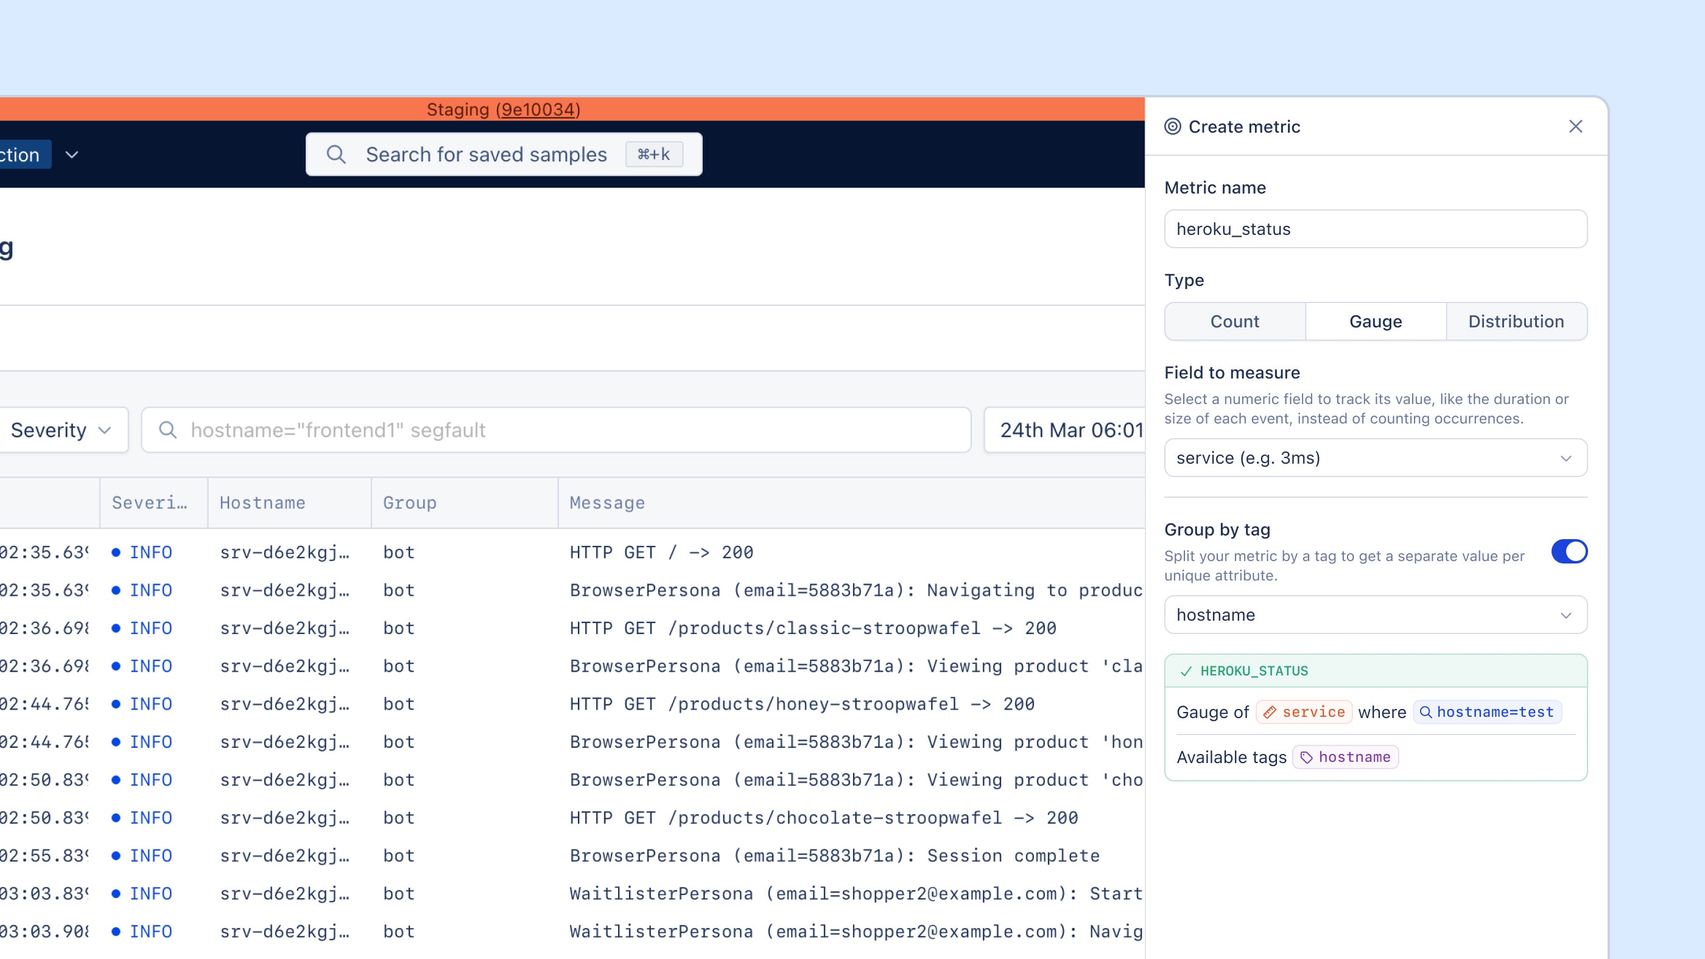Open the 24th Mar date range picker

click(x=1064, y=430)
